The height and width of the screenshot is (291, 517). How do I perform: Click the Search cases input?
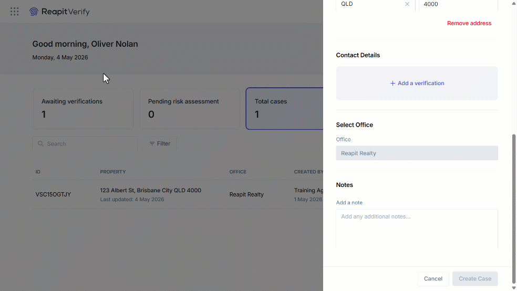pos(85,144)
